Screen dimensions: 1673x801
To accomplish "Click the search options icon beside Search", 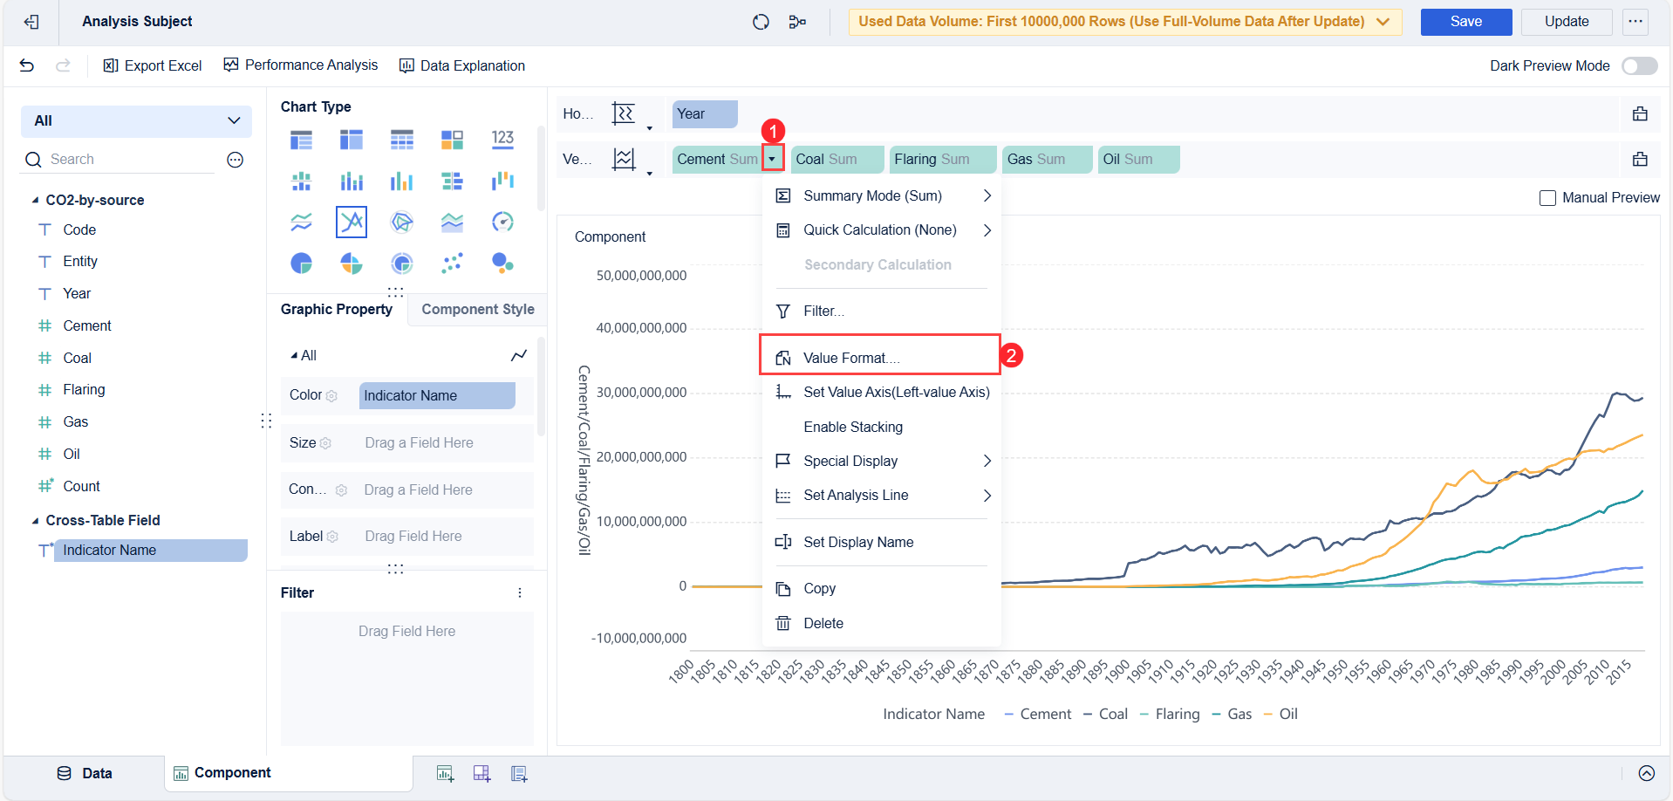I will click(235, 160).
